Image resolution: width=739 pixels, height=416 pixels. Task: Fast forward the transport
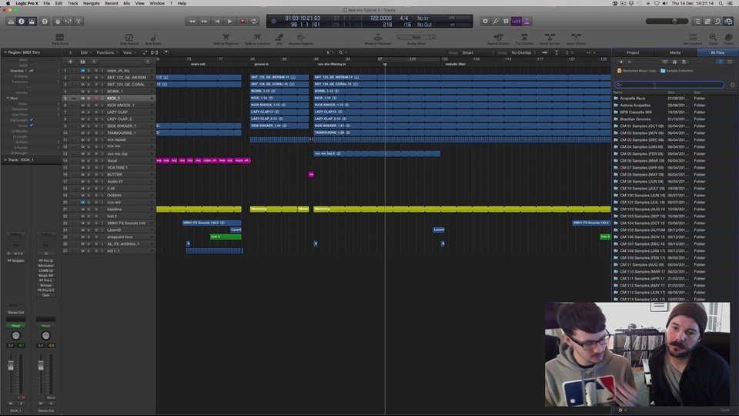(204, 22)
